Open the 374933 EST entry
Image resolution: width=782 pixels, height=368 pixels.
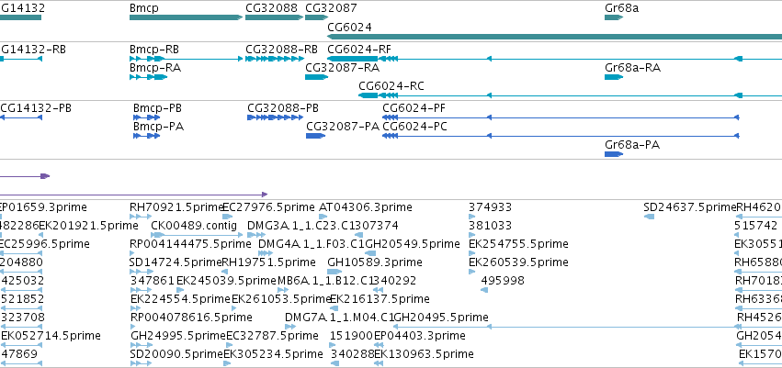click(491, 207)
